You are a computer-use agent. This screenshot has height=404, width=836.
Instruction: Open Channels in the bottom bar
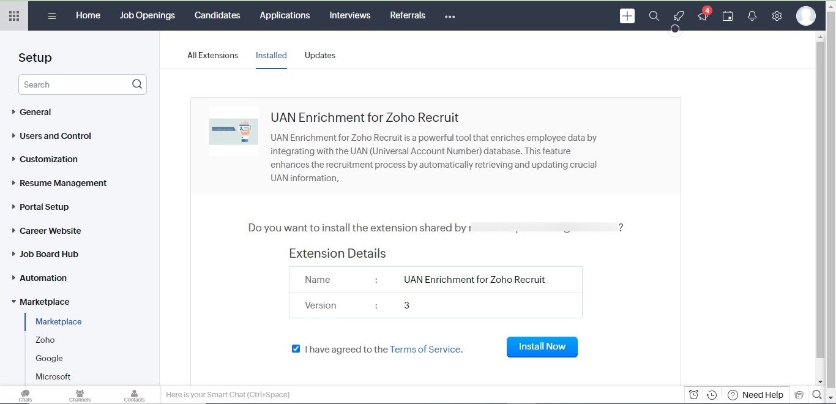80,395
